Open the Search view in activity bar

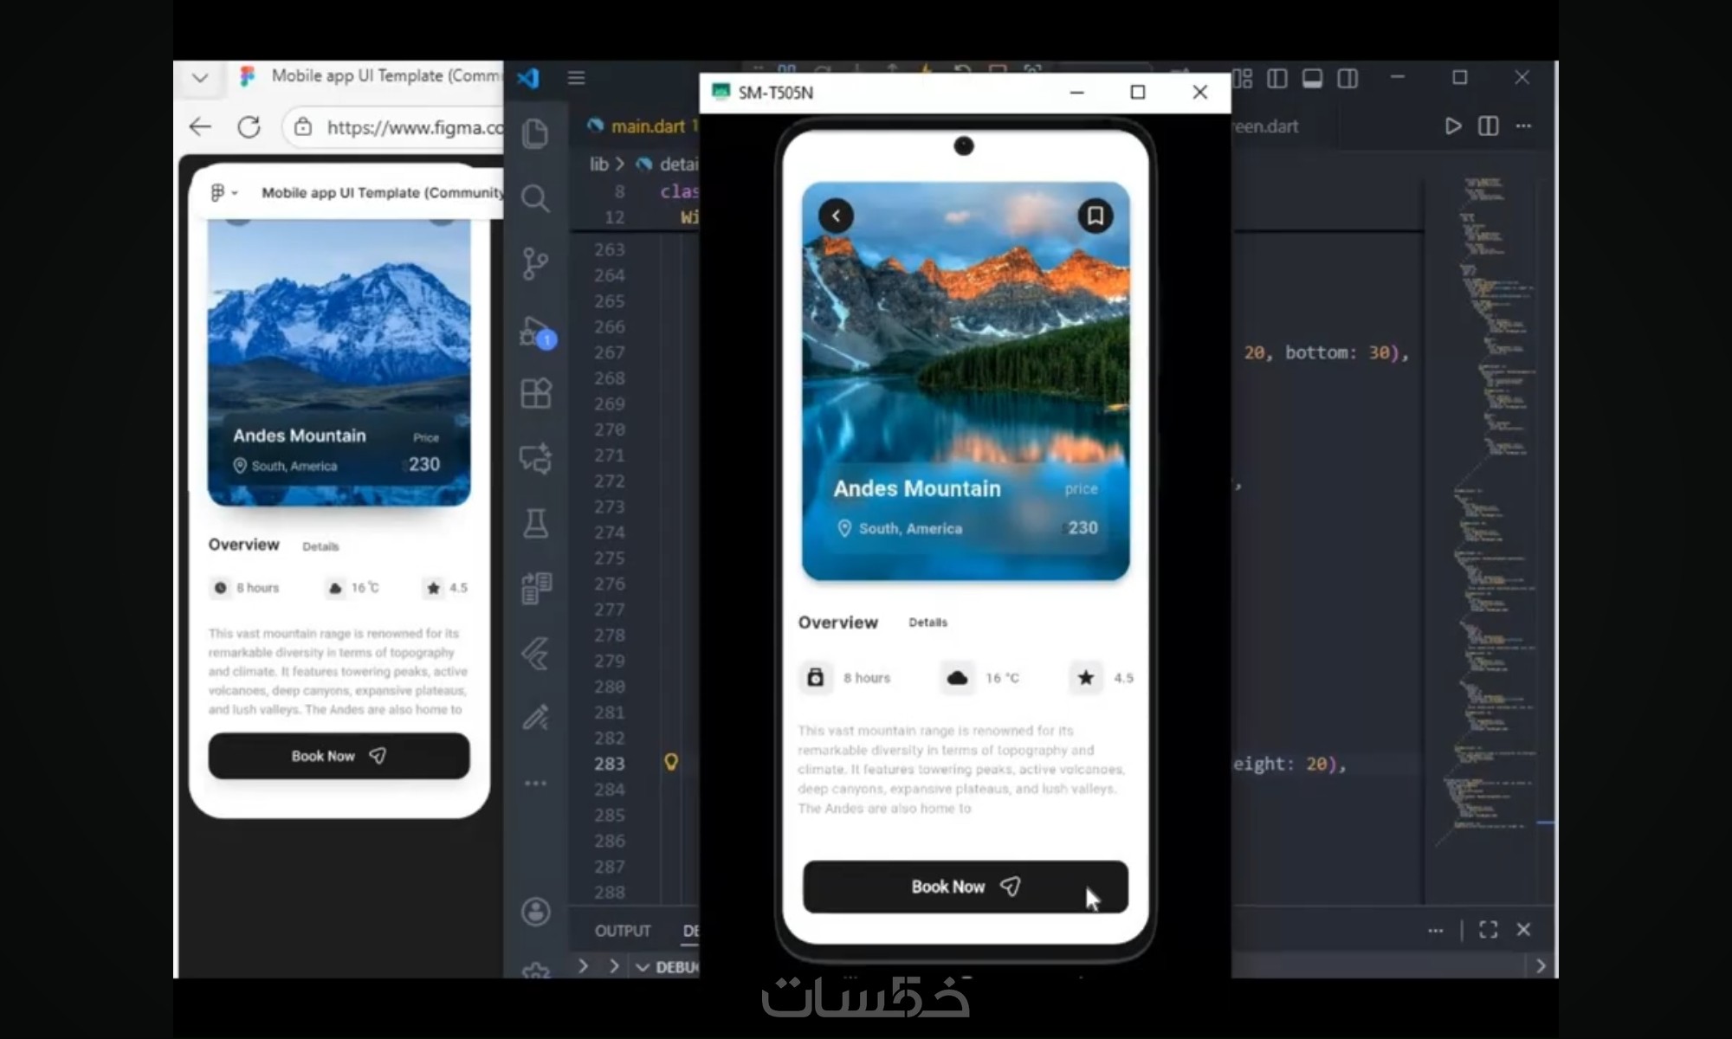point(535,199)
